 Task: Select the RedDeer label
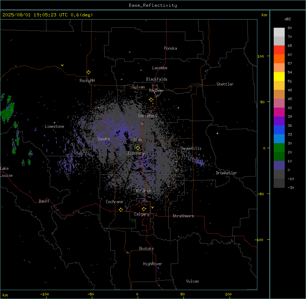(156, 91)
